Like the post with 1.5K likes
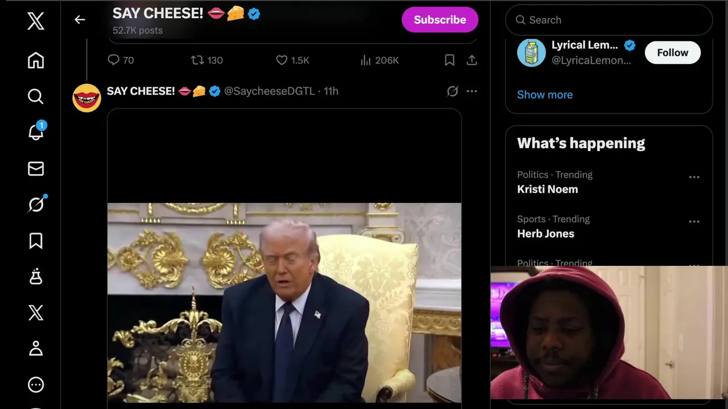The image size is (728, 409). 292,60
